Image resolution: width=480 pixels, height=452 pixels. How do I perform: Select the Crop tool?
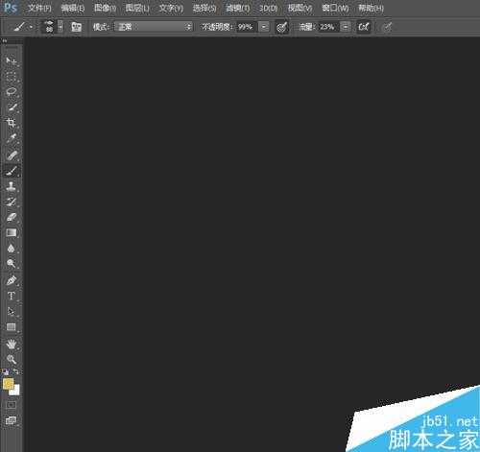[11, 123]
